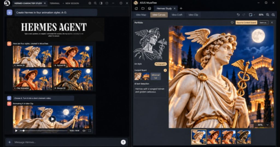The height and width of the screenshot is (147, 280).
Task: Select the third Hermes thumbnail below canvas
Action: click(x=229, y=137)
